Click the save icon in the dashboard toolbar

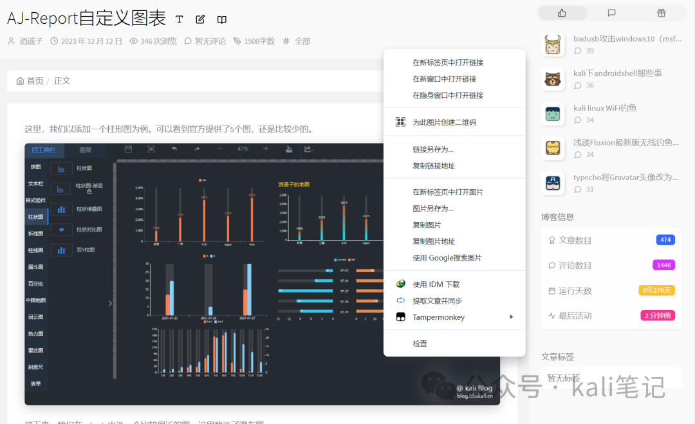click(x=127, y=149)
